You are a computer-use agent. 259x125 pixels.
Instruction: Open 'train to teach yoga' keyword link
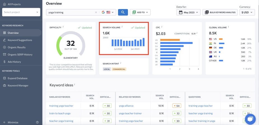(60, 113)
